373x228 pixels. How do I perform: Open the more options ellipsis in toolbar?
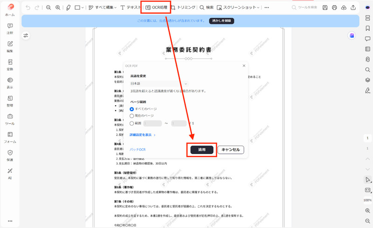point(267,7)
